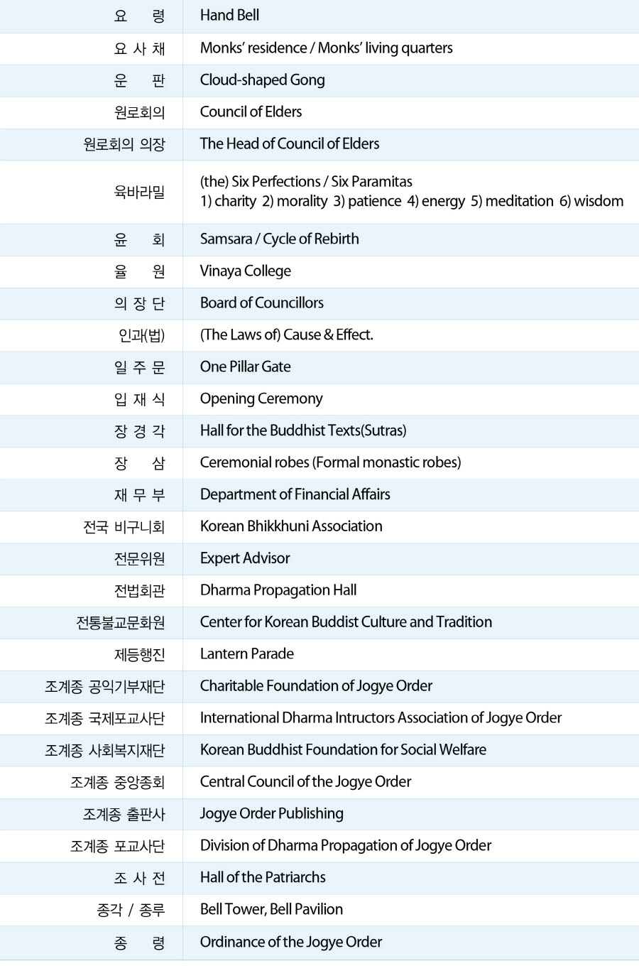The height and width of the screenshot is (966, 639).
Task: Click "Division of Dharma Propagation of Jogye Order"
Action: (x=346, y=847)
